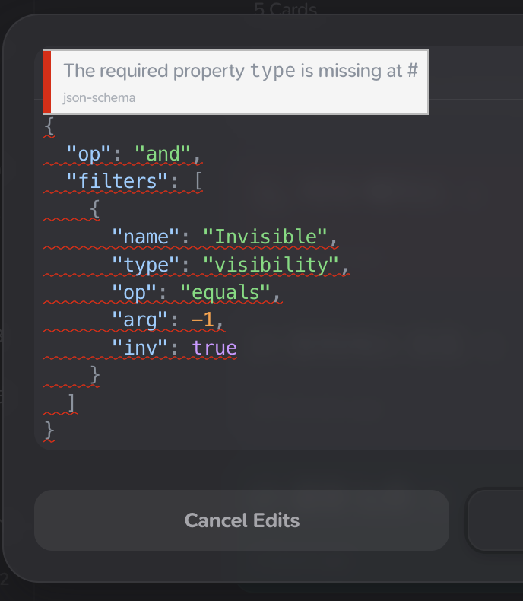The image size is (523, 601).
Task: Click the partially visible button beside Cancel Edits
Action: coord(496,520)
